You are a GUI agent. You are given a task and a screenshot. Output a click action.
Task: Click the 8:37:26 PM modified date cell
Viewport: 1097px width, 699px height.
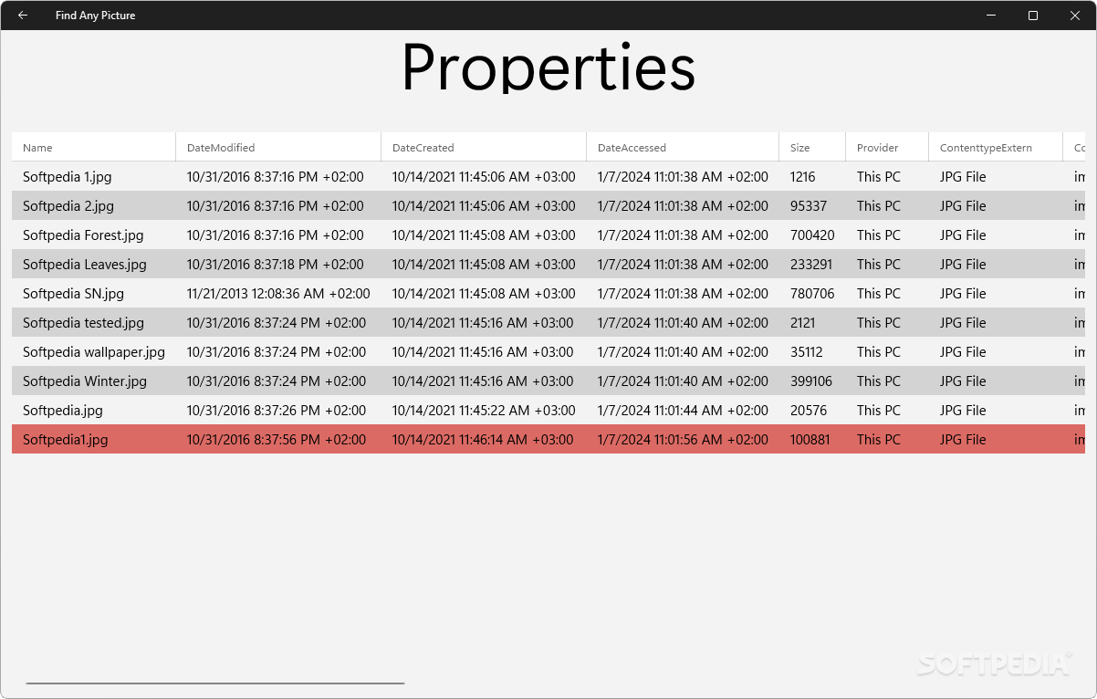click(277, 411)
